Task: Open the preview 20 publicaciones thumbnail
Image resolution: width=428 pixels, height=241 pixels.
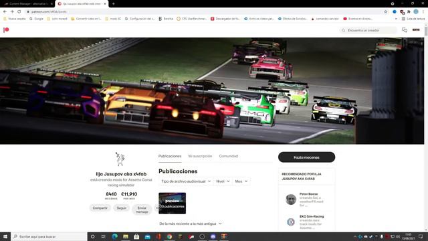Action: pos(173,204)
